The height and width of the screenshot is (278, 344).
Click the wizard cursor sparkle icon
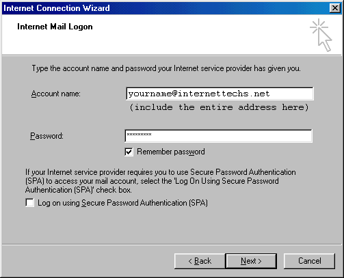[321, 35]
